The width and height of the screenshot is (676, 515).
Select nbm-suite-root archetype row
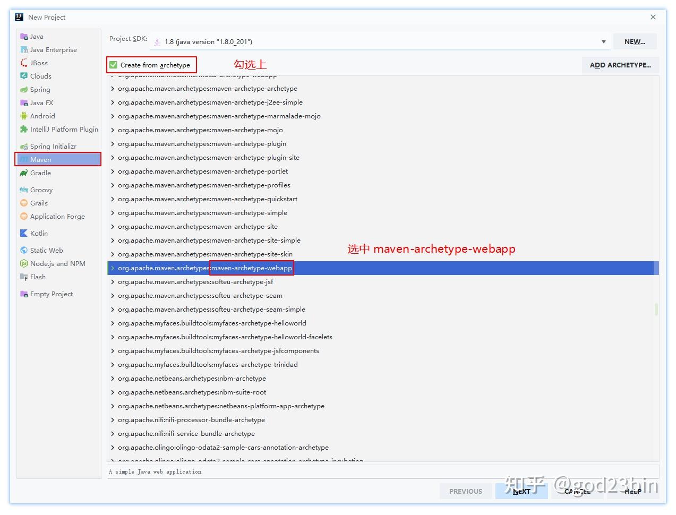click(x=382, y=392)
